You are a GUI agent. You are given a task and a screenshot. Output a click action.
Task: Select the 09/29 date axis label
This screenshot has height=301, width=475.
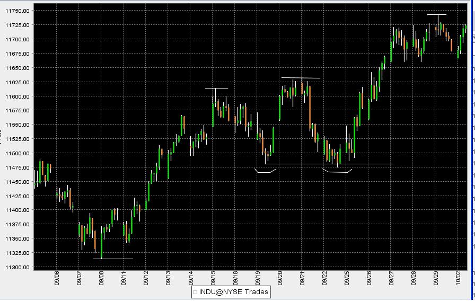click(436, 279)
